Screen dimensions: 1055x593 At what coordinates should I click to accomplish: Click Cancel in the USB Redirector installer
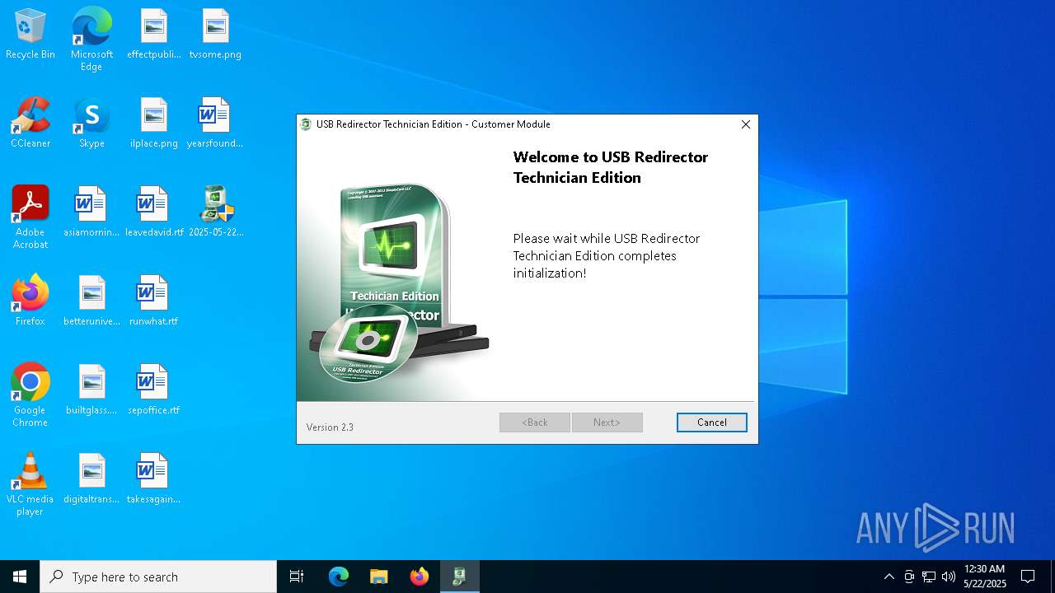712,423
